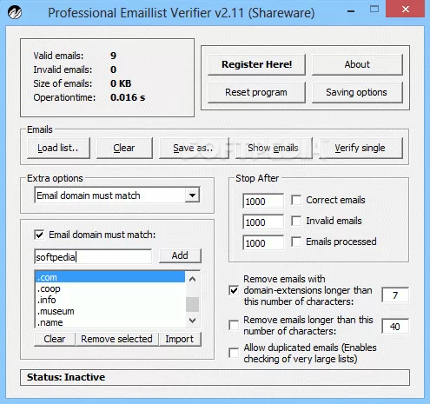
Task: Minimize the Emaillist Verifier window
Action: coord(351,11)
